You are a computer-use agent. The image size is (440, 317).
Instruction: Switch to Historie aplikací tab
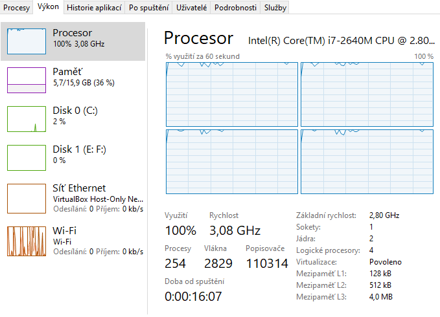[x=94, y=8]
